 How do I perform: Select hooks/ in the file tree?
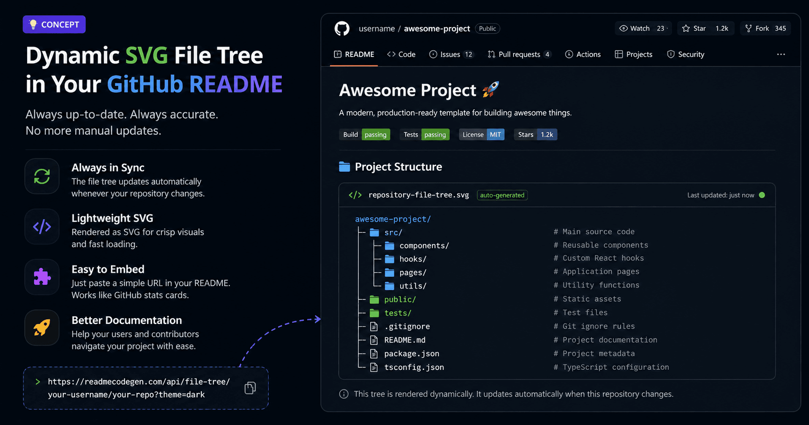pyautogui.click(x=413, y=259)
